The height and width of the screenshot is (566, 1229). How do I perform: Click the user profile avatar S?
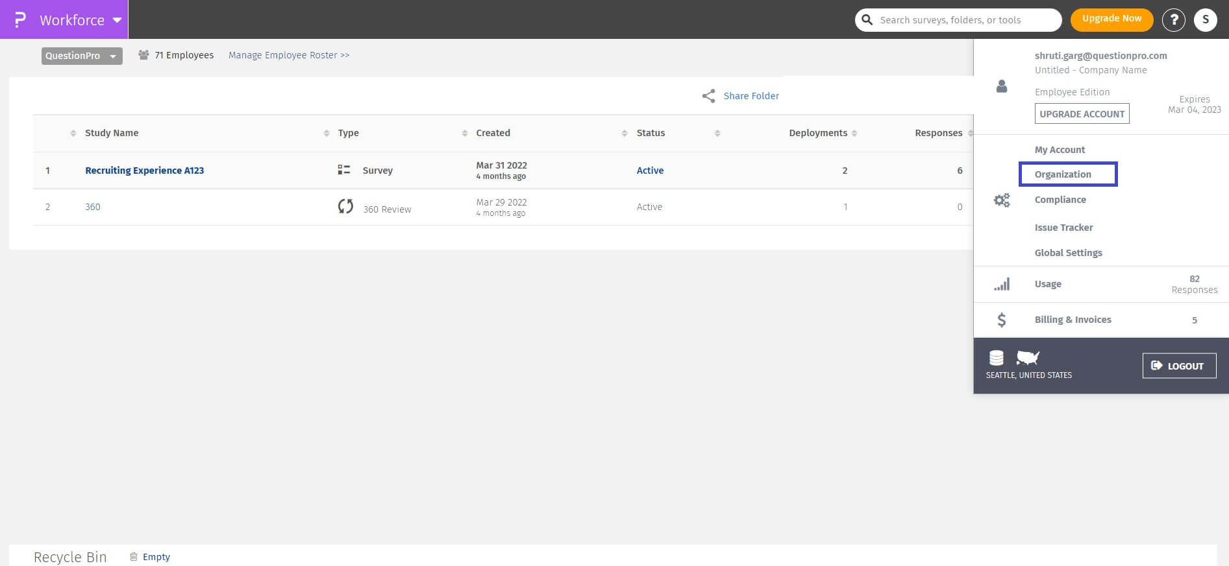1205,20
